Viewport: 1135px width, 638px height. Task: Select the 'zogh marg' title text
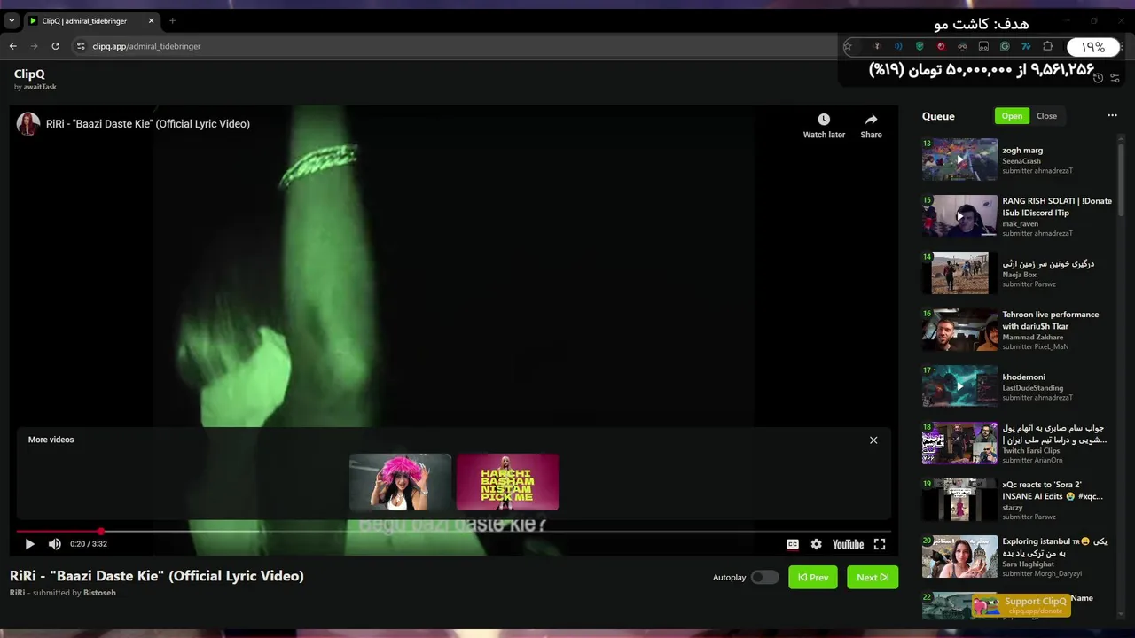click(1022, 151)
